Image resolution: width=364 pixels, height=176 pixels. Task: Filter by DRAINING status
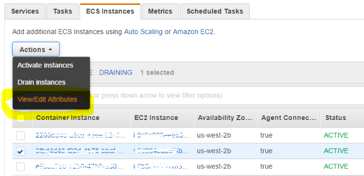click(116, 72)
